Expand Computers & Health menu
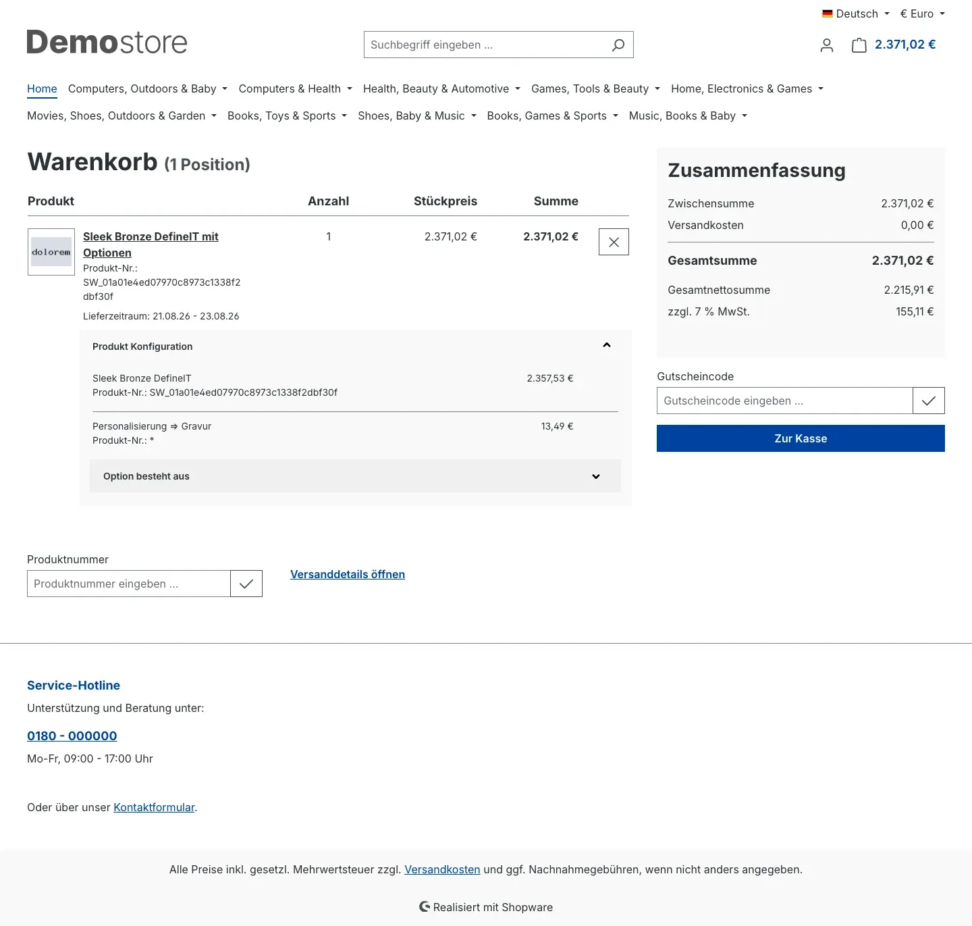The height and width of the screenshot is (926, 972). 296,88
